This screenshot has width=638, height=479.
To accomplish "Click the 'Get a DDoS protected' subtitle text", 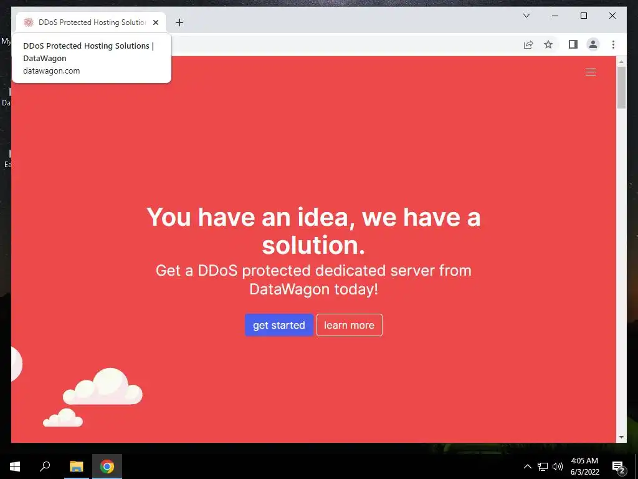I will tap(313, 279).
